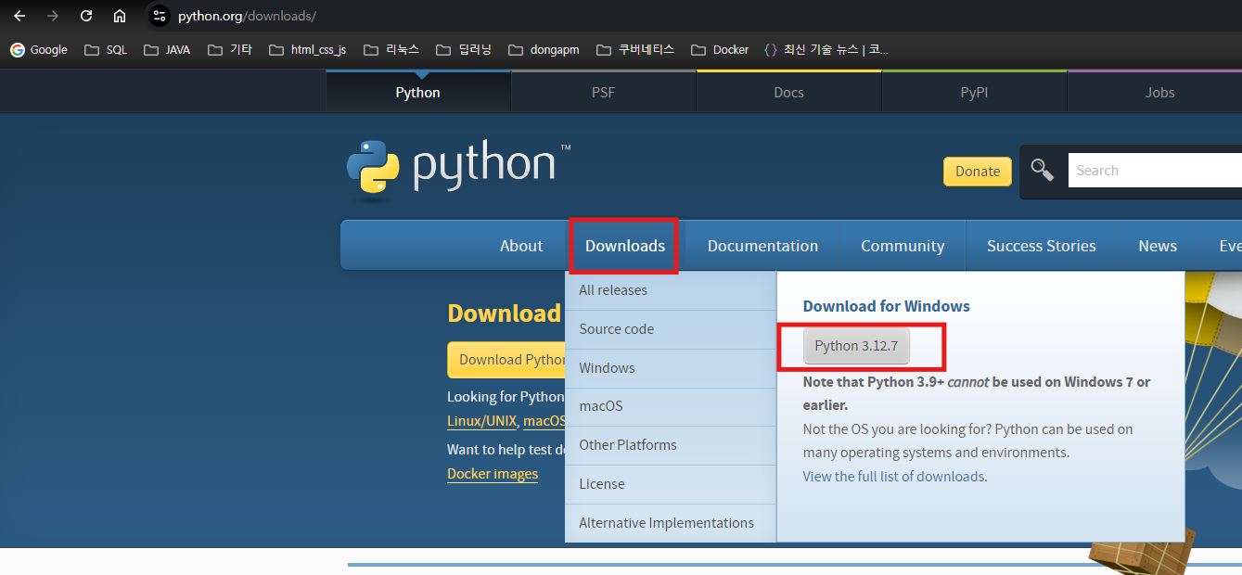This screenshot has width=1242, height=575.
Task: Open View the full list of downloads link
Action: 893,477
